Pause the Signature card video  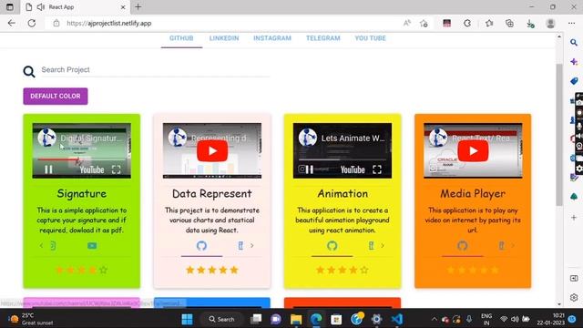pos(48,169)
